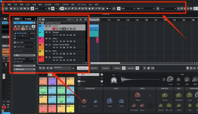Screen dimensions: 198x114
Task: Click redo arrow in drum editor toolbar
Action: click(44, 68)
